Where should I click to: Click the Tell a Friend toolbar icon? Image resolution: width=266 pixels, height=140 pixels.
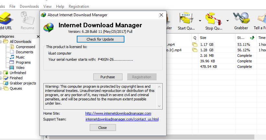click(262, 18)
